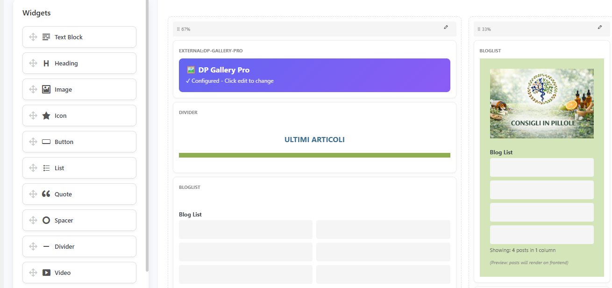Click the Button widget rectangle icon
This screenshot has width=612, height=288.
click(46, 142)
